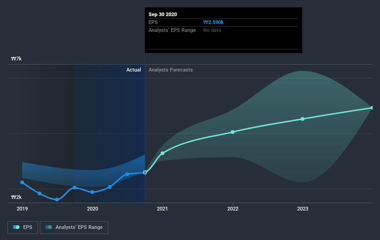Click the 2021 x-axis label

click(x=162, y=209)
